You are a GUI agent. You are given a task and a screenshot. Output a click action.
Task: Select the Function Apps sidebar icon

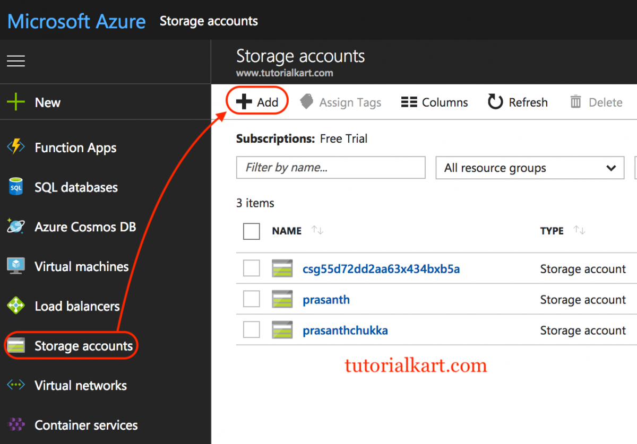point(16,147)
